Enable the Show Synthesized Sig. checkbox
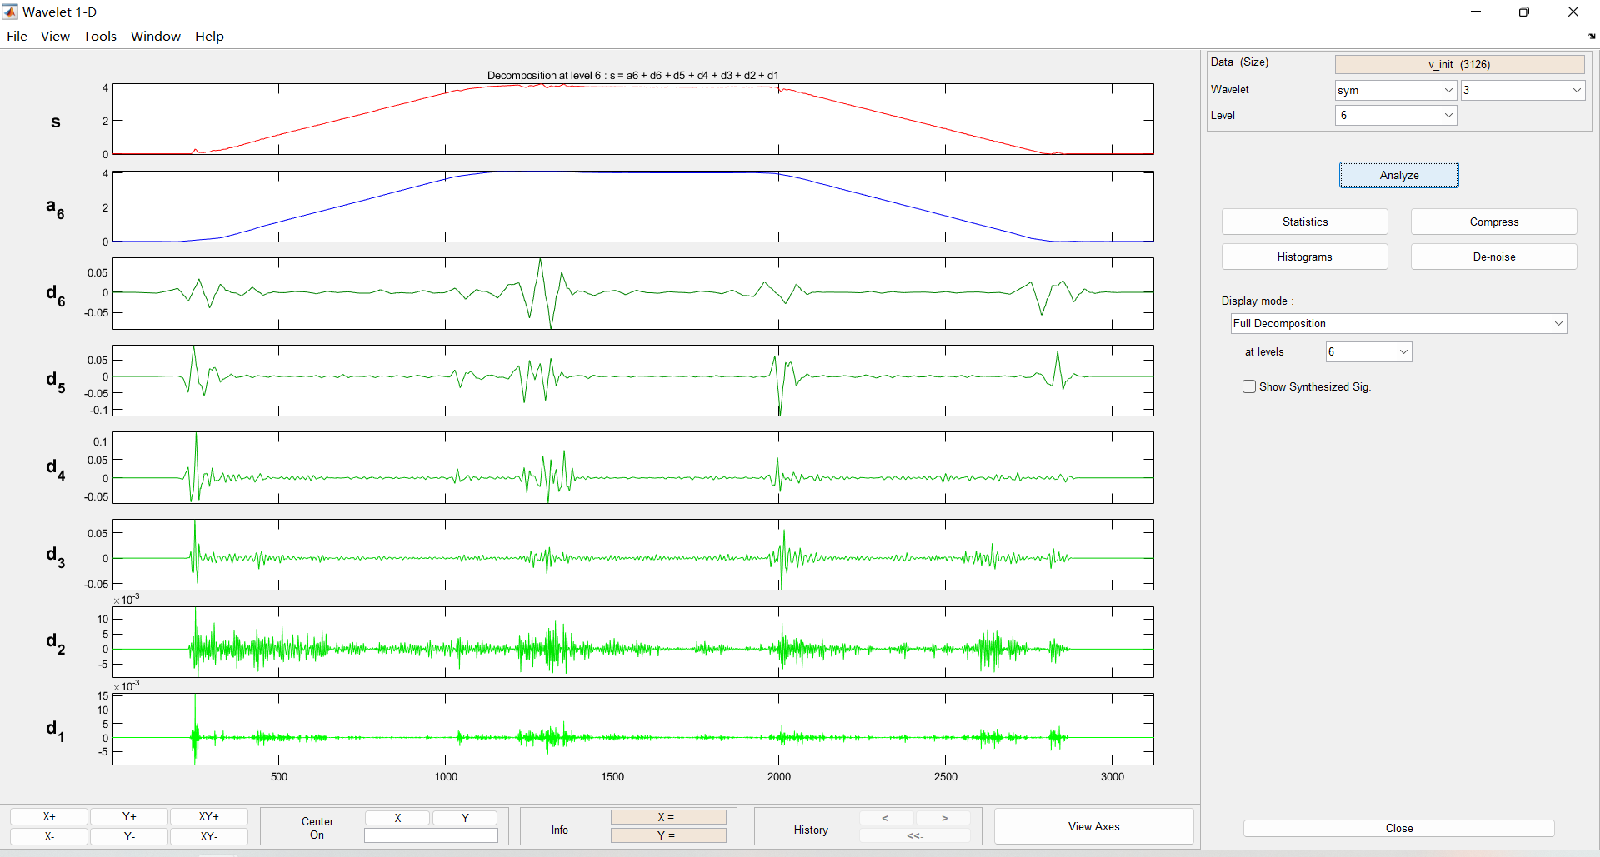This screenshot has width=1600, height=857. click(x=1249, y=386)
